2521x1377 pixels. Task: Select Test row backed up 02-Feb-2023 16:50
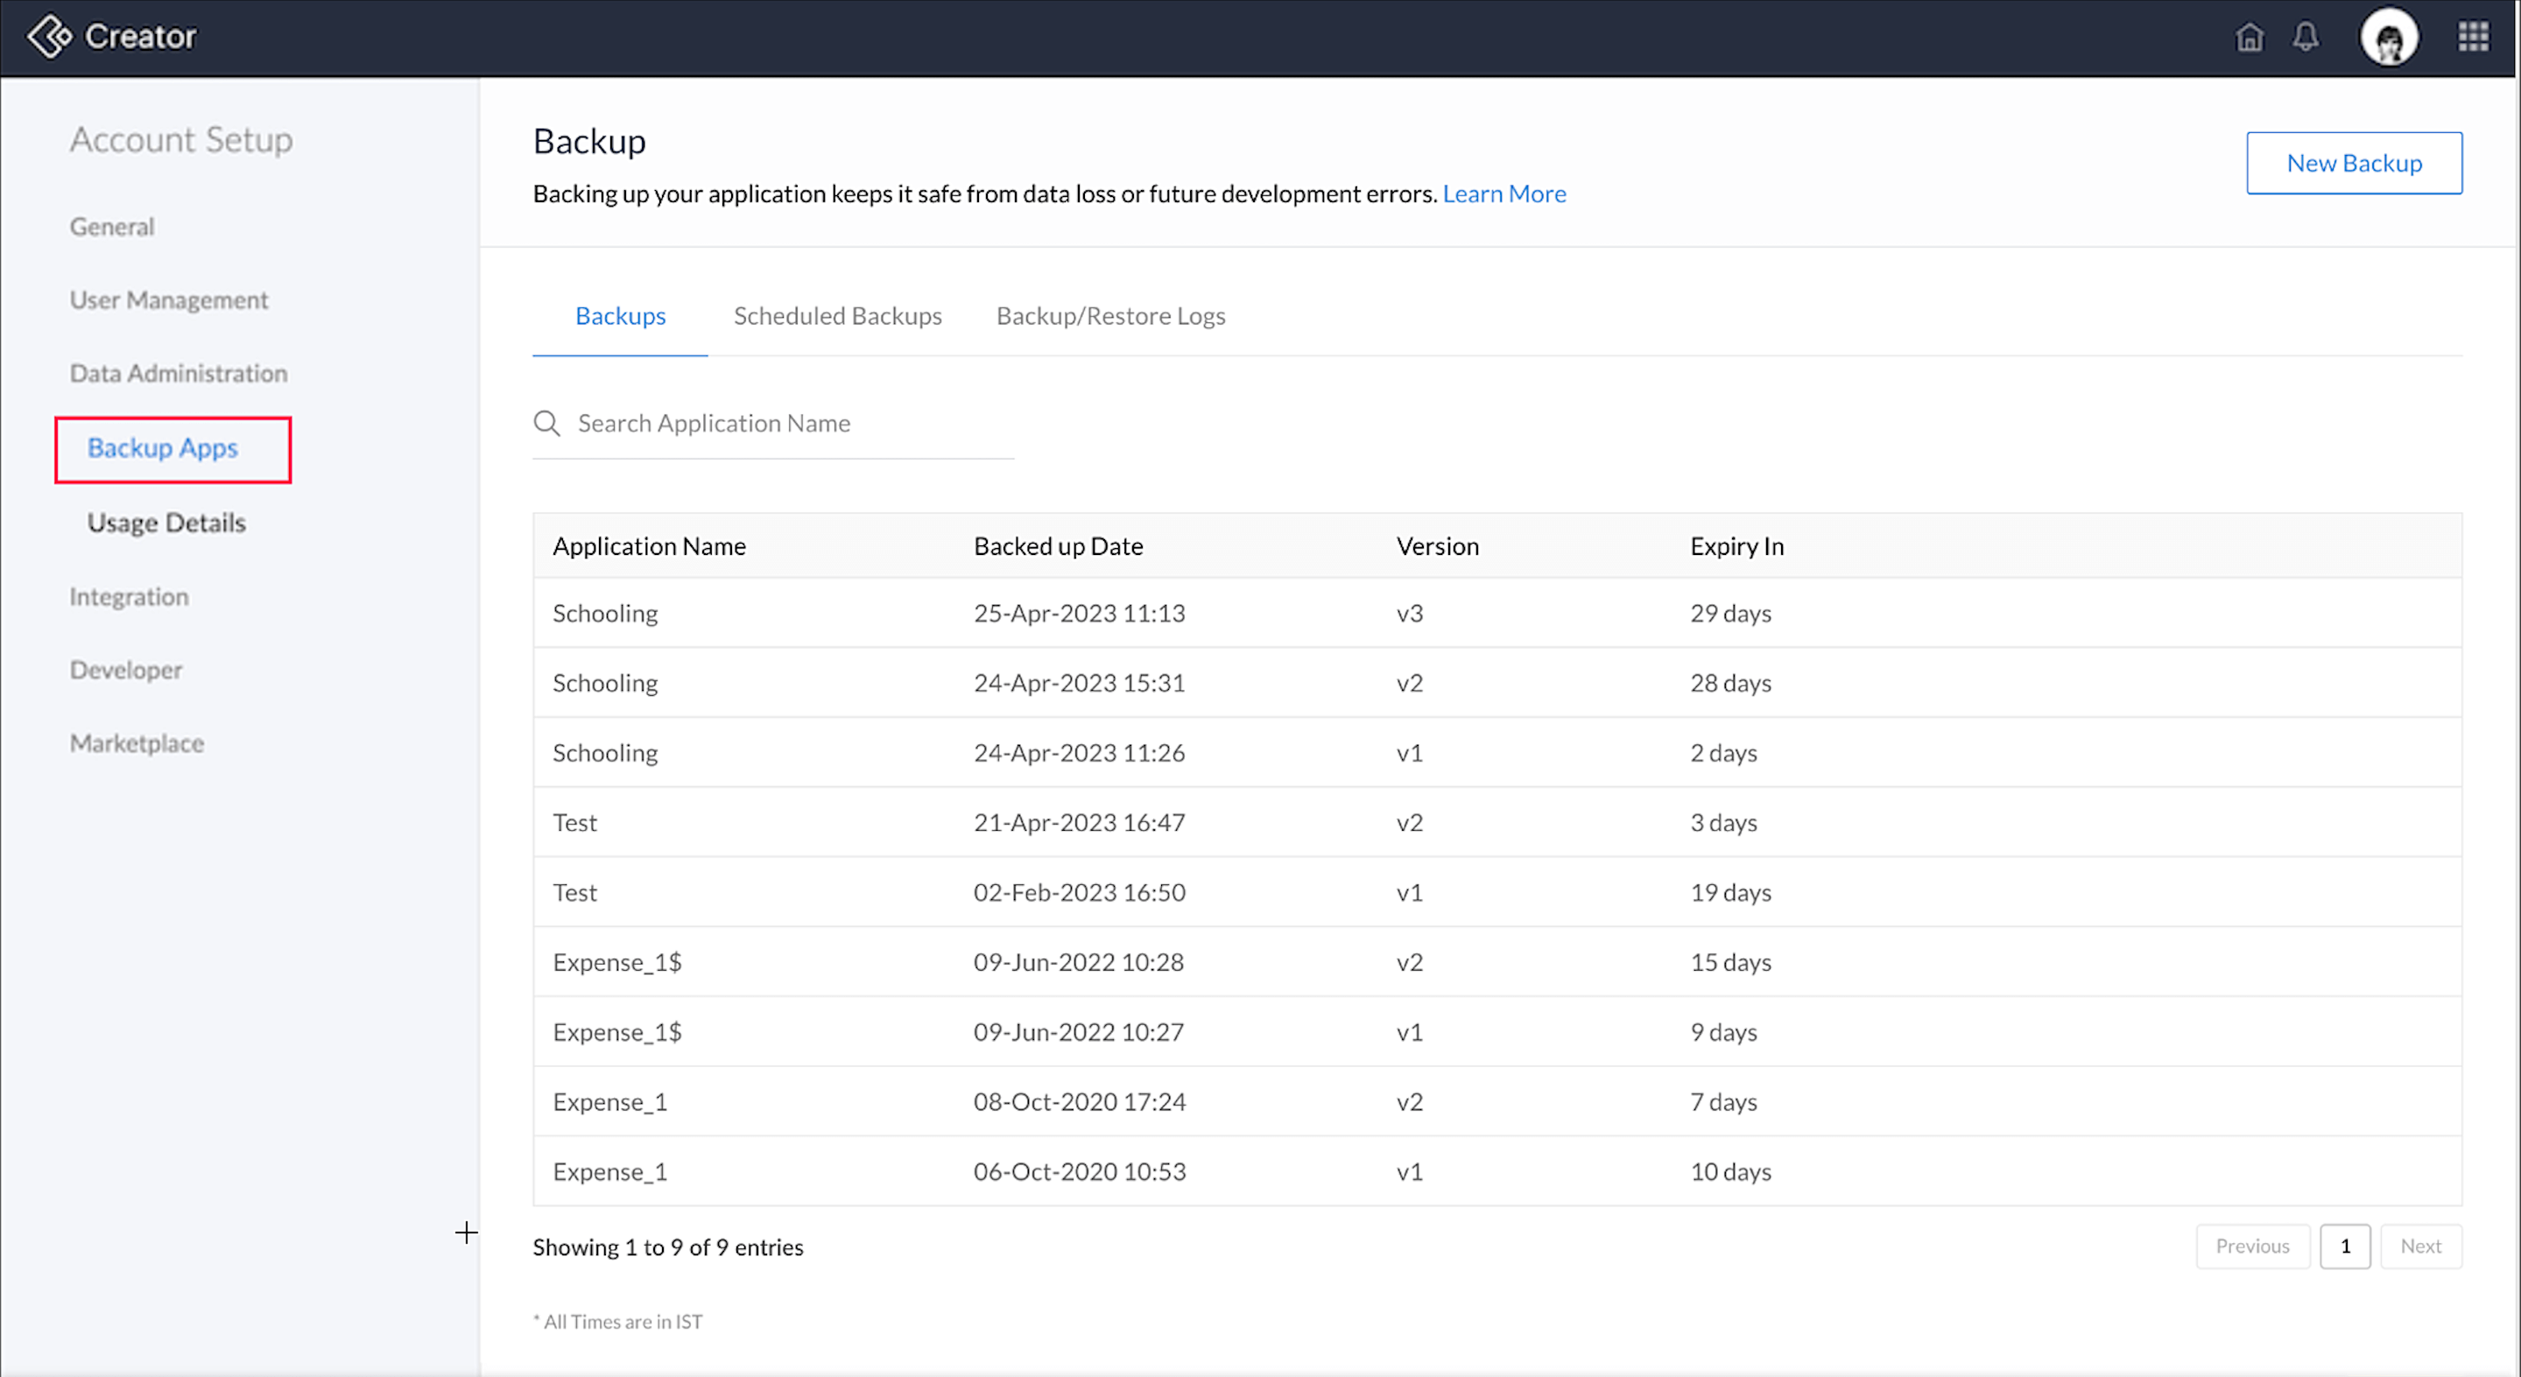tap(1497, 893)
